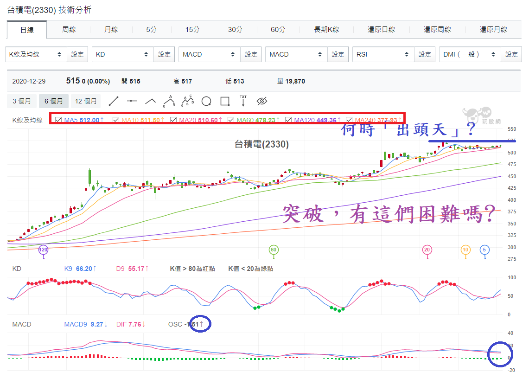
Task: Uncheck the MA60 moving average checkbox
Action: point(231,120)
